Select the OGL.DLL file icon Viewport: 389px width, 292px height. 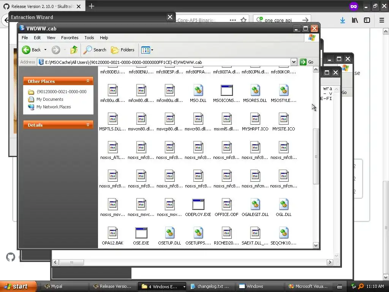[x=283, y=204]
